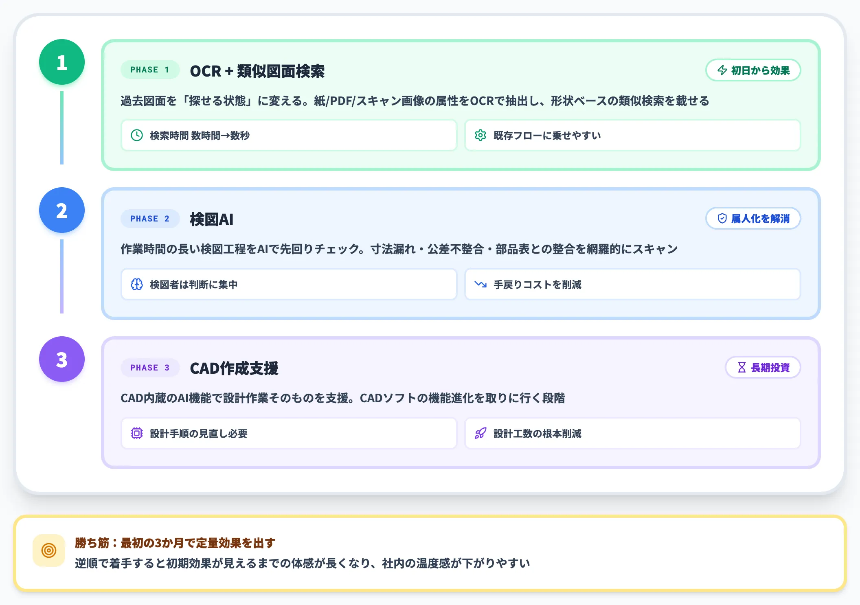Click the PHASE 3 label pill
The image size is (860, 605).
(x=150, y=368)
